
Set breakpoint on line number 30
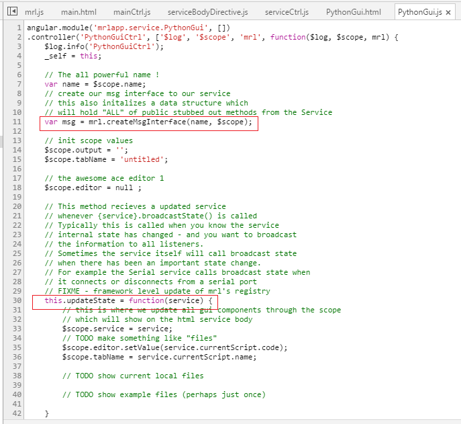pos(17,300)
